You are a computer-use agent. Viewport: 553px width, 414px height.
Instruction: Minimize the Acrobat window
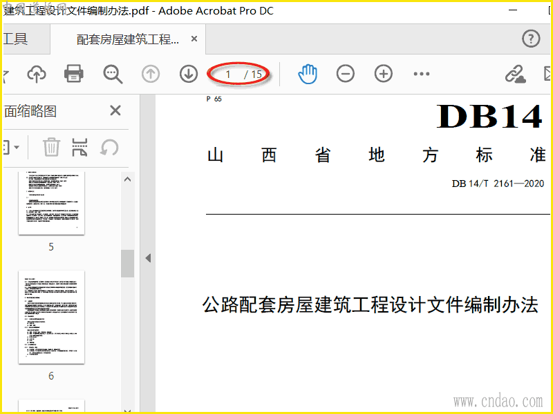pyautogui.click(x=513, y=10)
